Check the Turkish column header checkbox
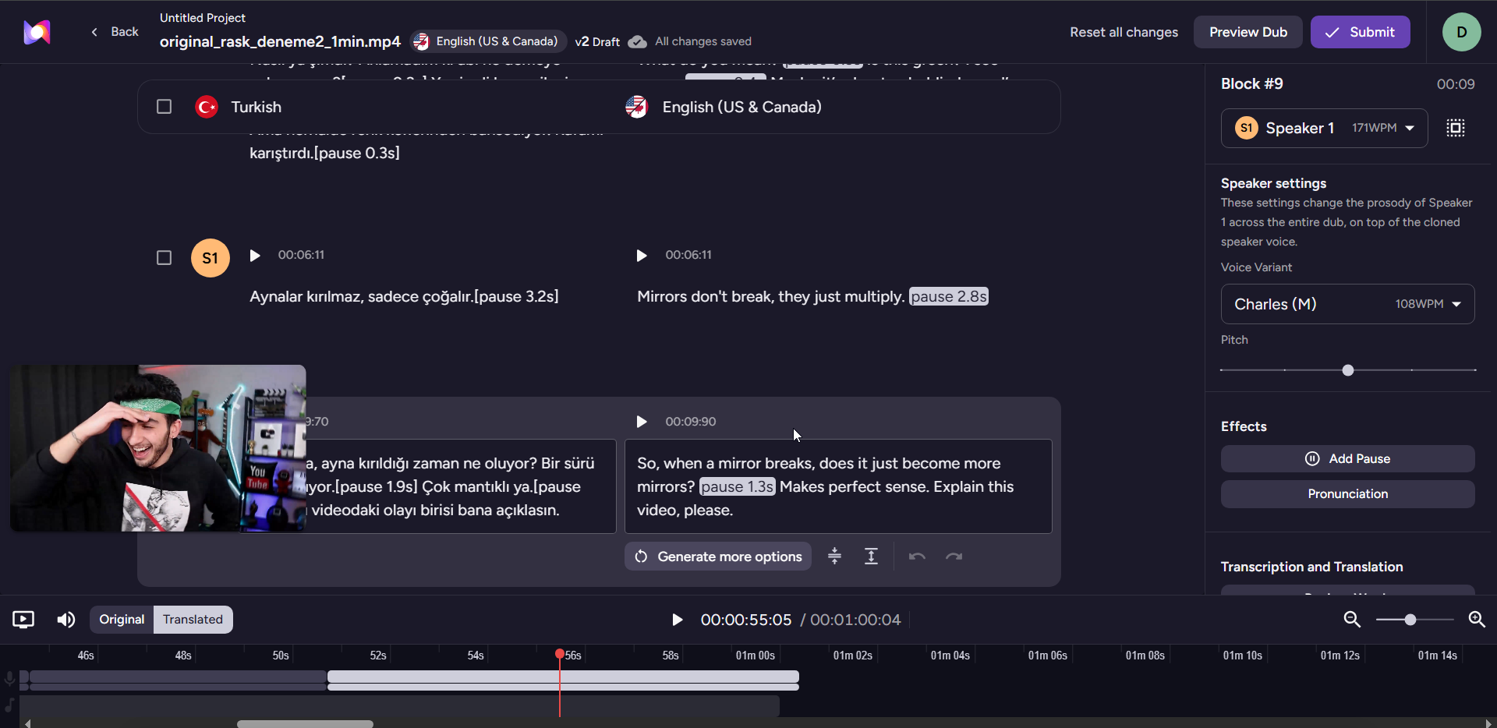 164,107
